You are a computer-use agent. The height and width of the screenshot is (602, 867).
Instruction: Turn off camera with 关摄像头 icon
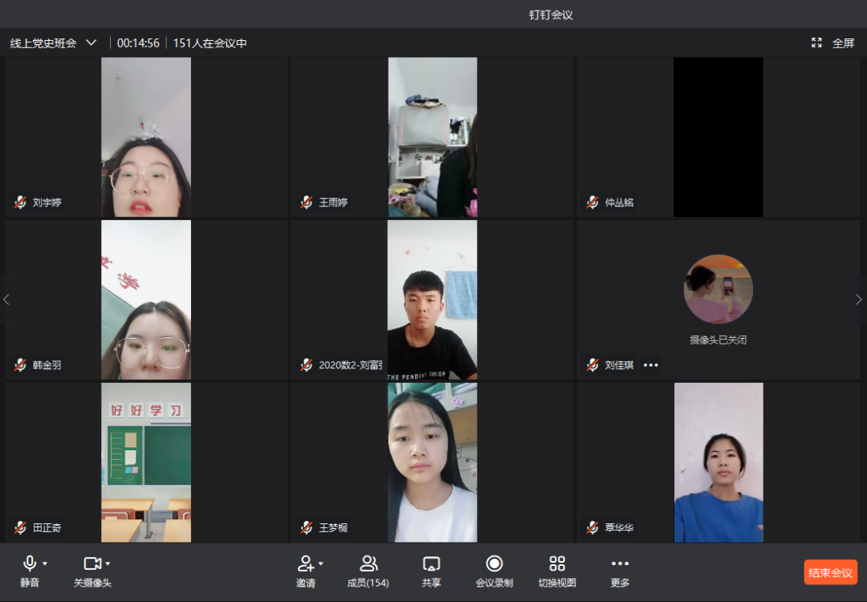click(x=92, y=563)
